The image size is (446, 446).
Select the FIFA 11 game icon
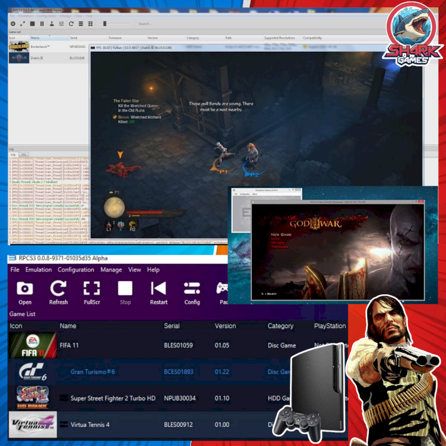point(33,345)
